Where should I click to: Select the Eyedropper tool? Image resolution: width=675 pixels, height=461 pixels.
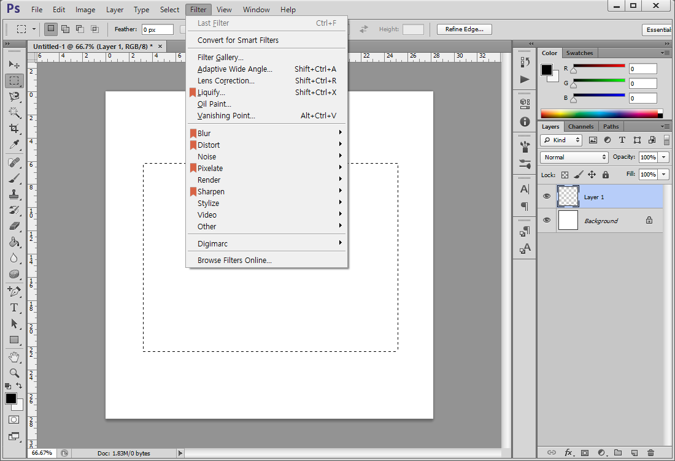pos(14,145)
